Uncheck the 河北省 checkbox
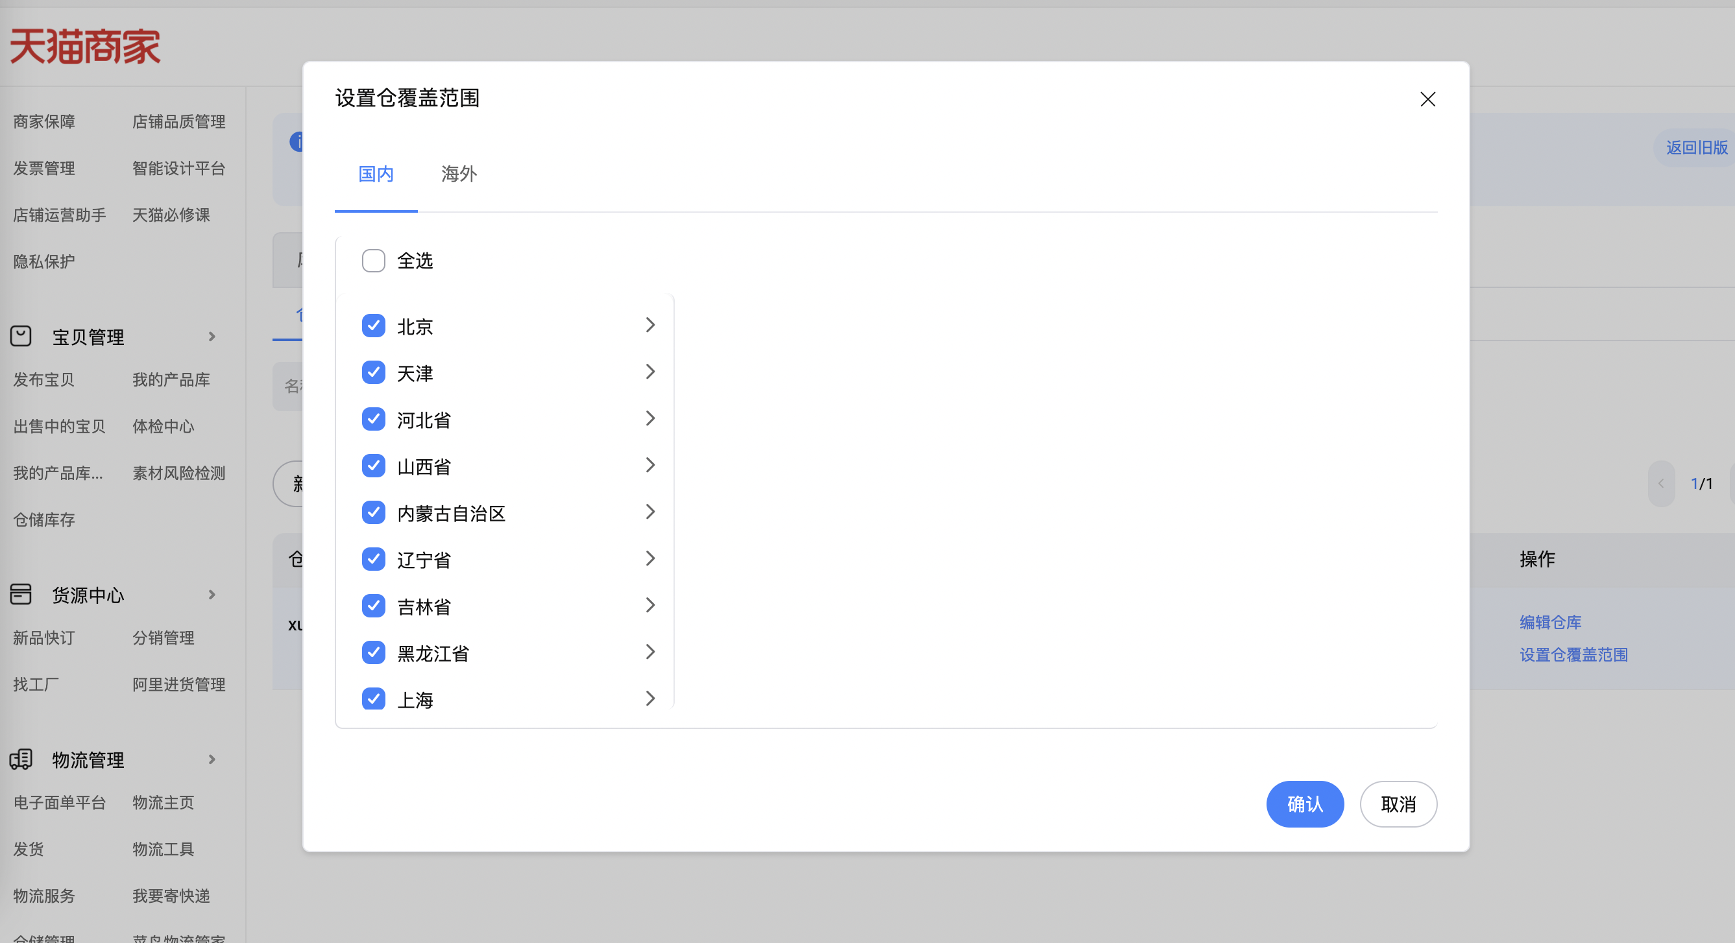The image size is (1735, 943). click(373, 419)
